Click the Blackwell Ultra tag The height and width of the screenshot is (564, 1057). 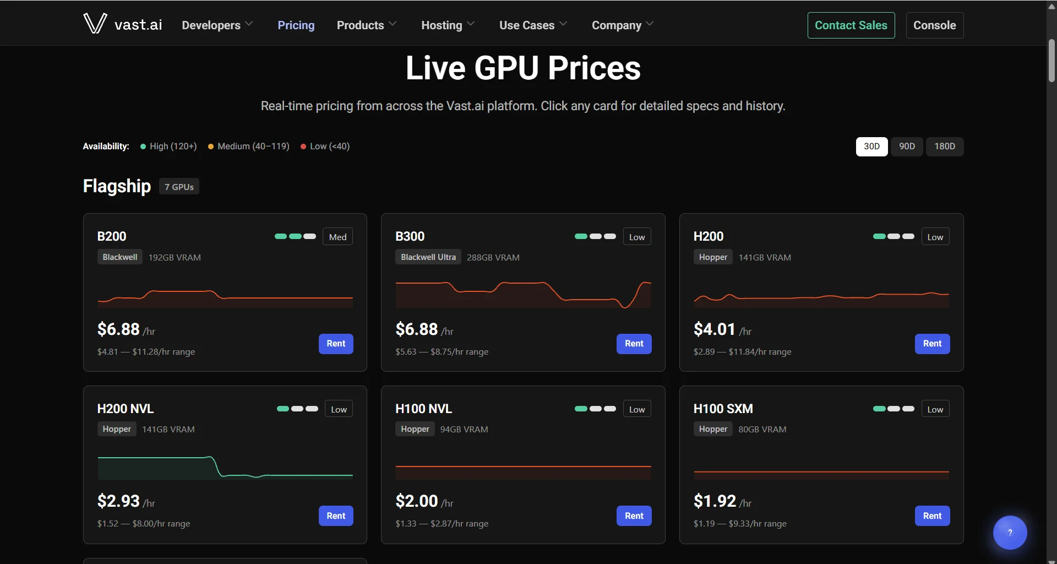tap(428, 257)
